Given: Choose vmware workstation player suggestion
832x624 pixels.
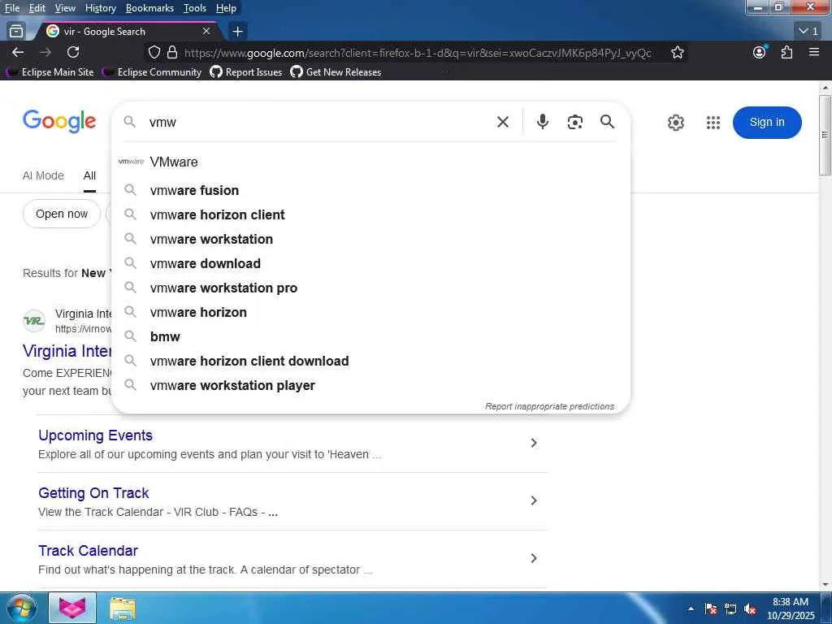Looking at the screenshot, I should (370, 386).
